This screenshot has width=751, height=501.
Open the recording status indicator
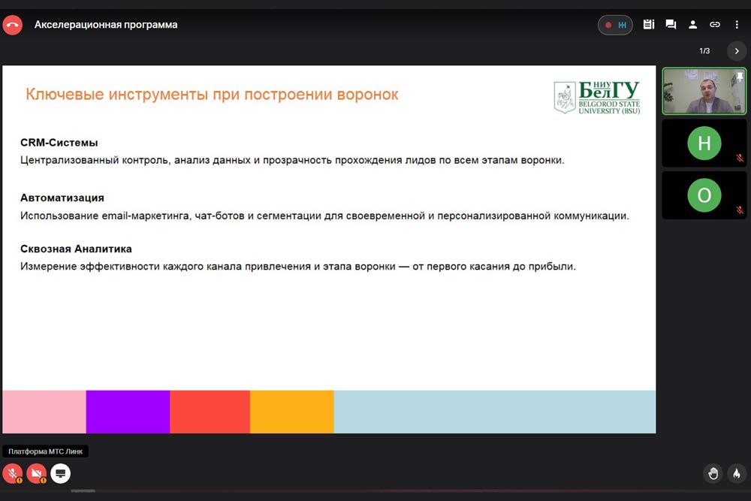coord(615,25)
